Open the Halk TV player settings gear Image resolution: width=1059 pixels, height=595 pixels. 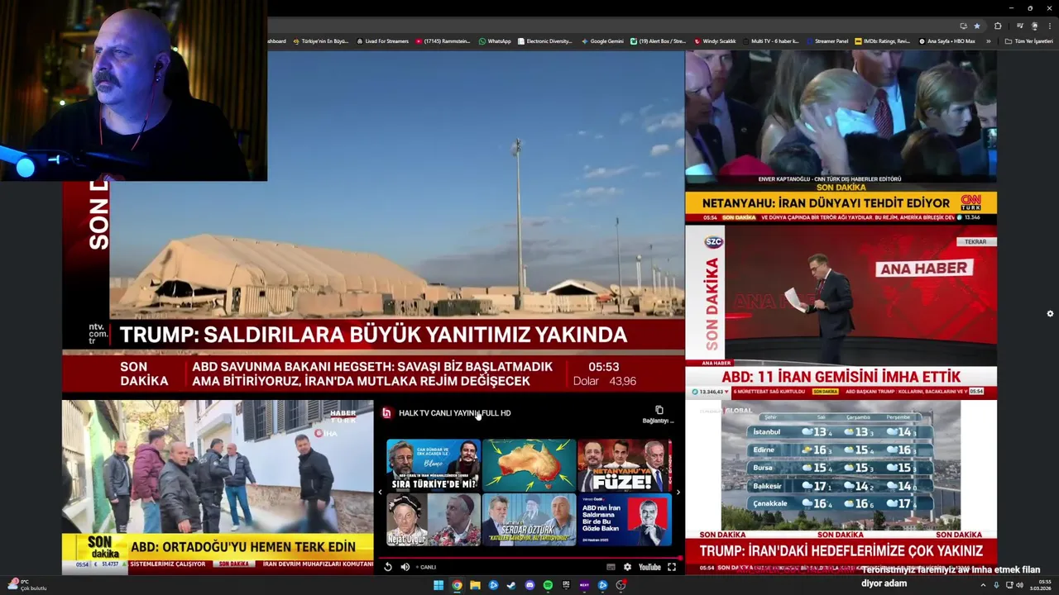pos(627,567)
